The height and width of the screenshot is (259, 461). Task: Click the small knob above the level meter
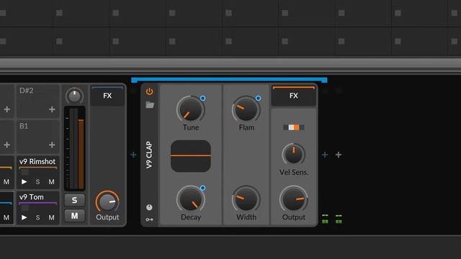(x=74, y=96)
